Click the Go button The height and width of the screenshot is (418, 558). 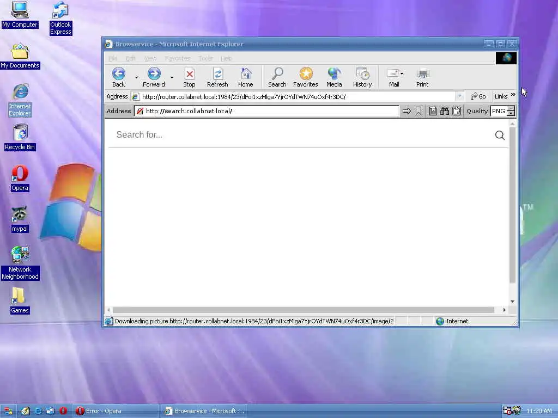pyautogui.click(x=478, y=97)
